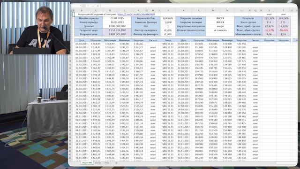Open the sheet tab right after Индекс МБ

point(98,163)
